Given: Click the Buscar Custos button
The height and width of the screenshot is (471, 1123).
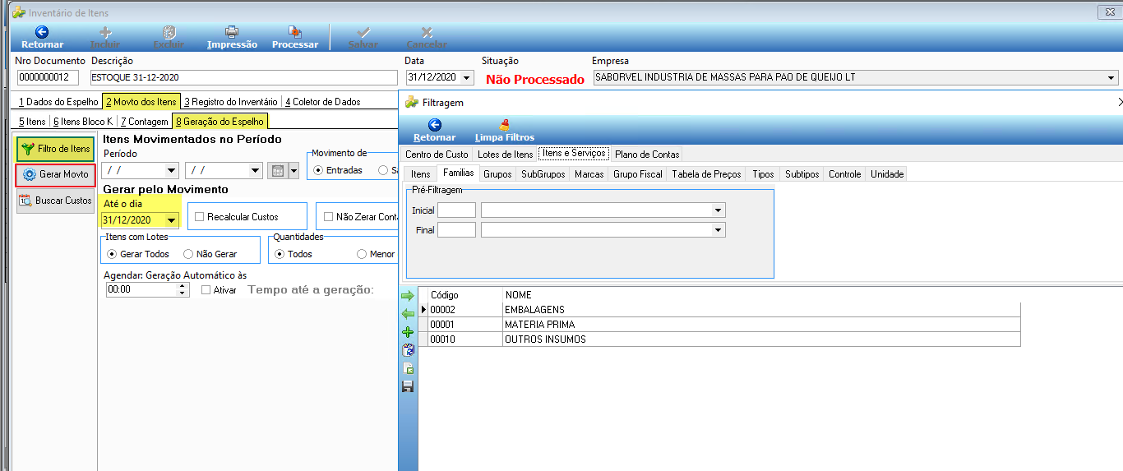Looking at the screenshot, I should 56,201.
